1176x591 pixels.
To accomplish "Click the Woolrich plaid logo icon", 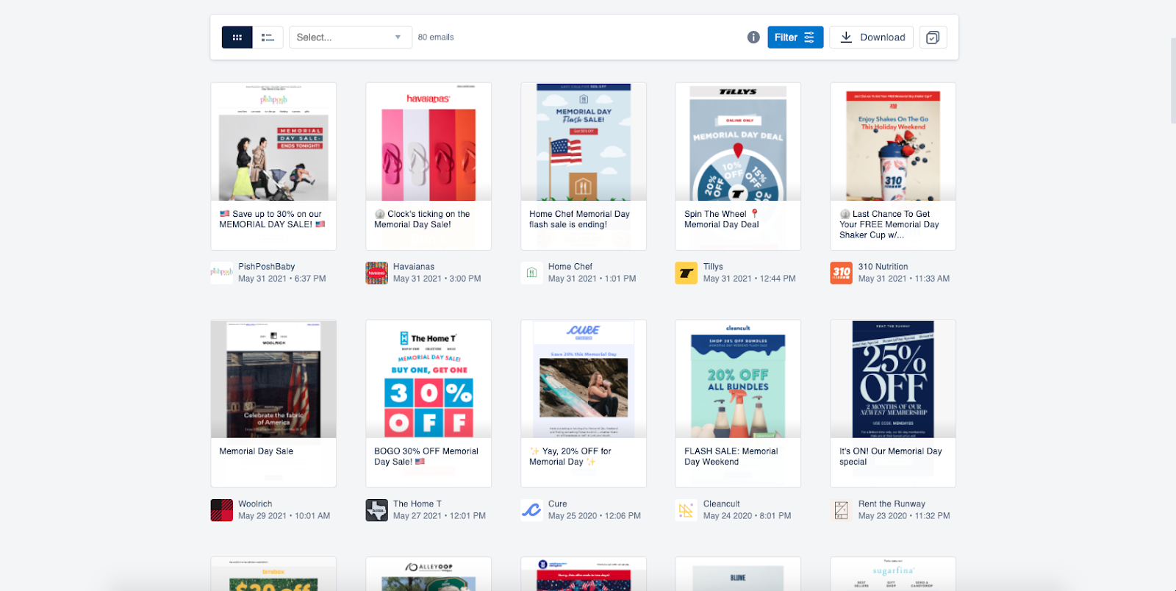I will click(222, 510).
